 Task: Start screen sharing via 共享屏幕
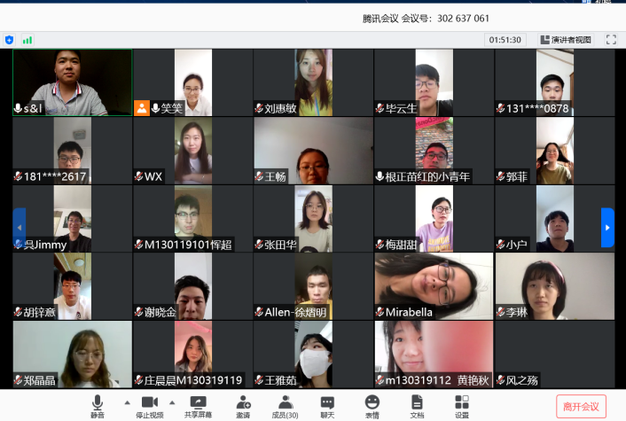(198, 406)
